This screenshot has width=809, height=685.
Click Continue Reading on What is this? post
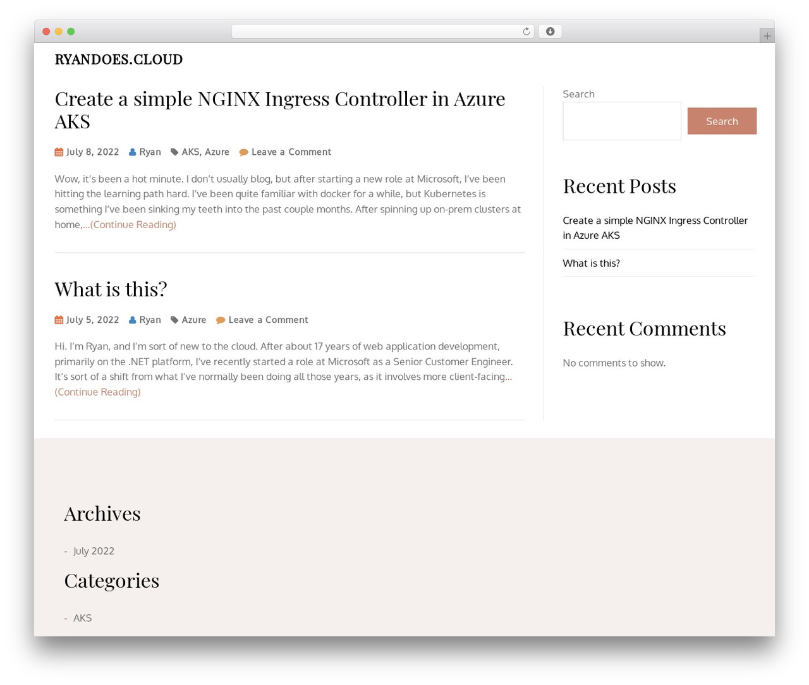click(x=98, y=392)
